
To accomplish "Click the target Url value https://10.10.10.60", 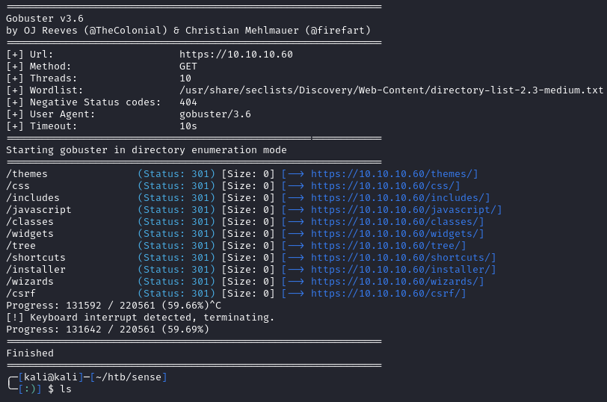I will point(235,55).
